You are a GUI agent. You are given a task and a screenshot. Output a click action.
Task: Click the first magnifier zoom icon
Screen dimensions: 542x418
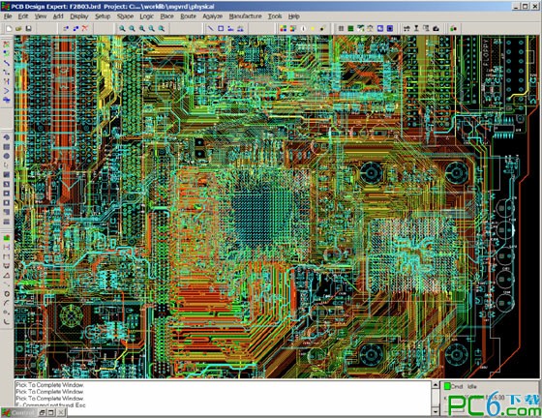tap(122, 29)
